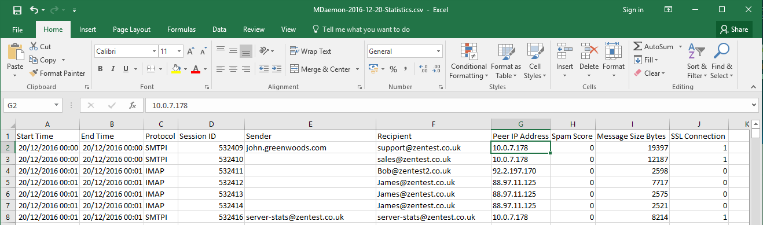Open the Clear dropdown

pos(650,73)
